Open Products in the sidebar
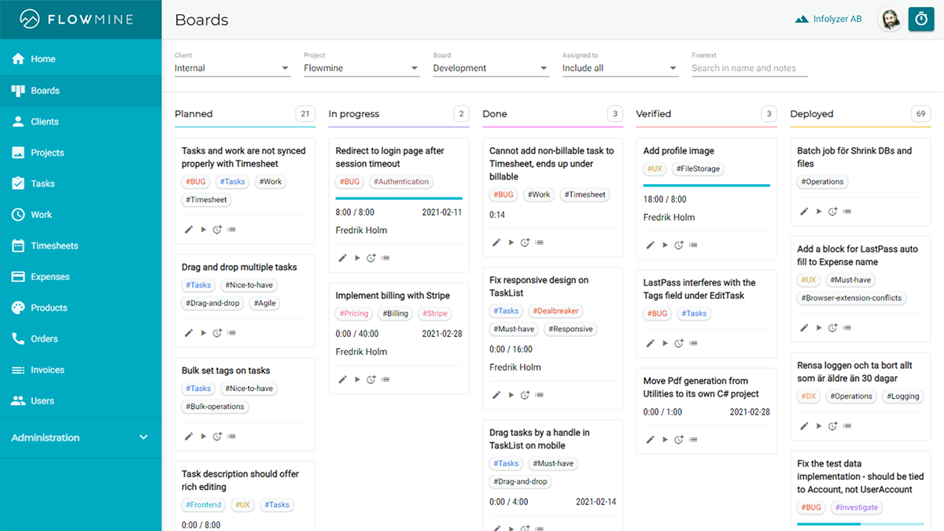 [80, 308]
